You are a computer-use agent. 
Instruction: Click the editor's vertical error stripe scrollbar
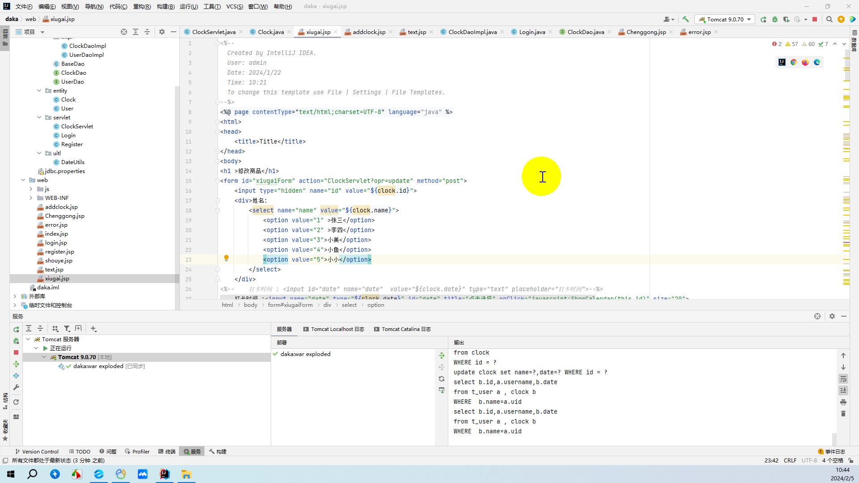click(846, 179)
